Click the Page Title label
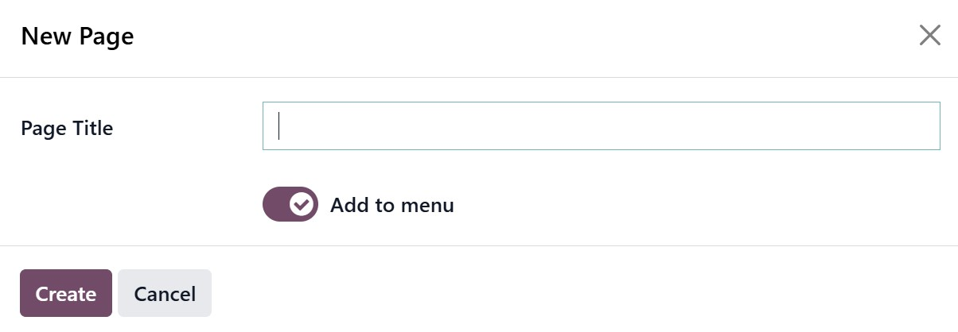 [67, 128]
